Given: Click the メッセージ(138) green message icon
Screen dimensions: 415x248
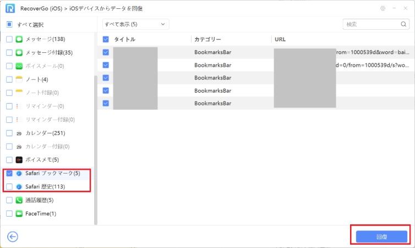Looking at the screenshot, I should click(19, 39).
